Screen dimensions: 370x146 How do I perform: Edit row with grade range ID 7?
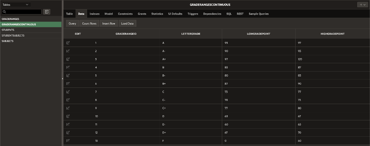[x=68, y=91]
